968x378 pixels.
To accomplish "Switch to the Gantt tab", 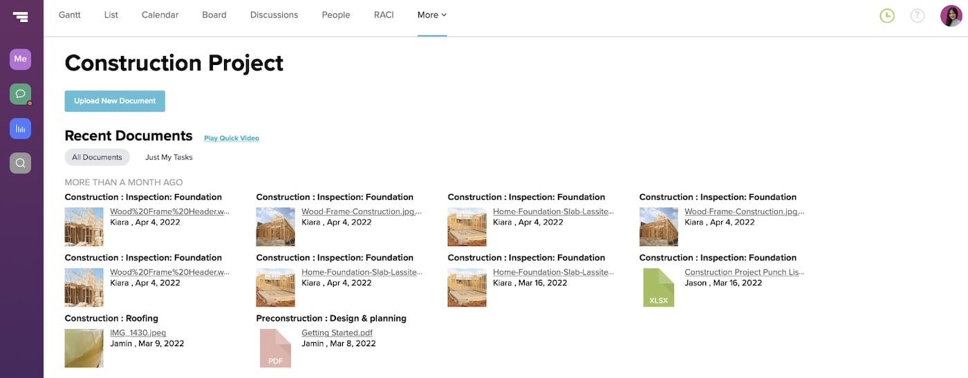I will click(70, 15).
